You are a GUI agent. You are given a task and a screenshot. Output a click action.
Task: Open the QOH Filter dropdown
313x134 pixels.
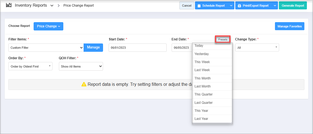(x=81, y=66)
